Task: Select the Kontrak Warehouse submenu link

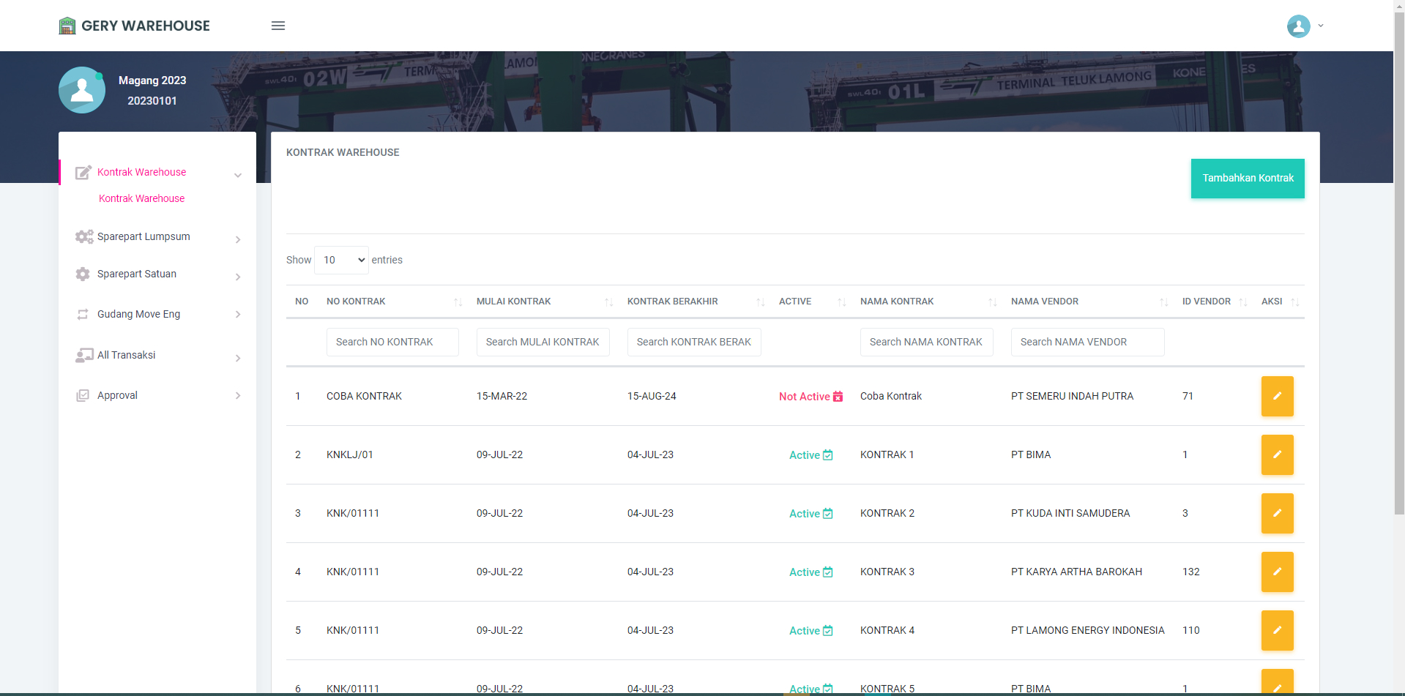Action: pos(141,198)
